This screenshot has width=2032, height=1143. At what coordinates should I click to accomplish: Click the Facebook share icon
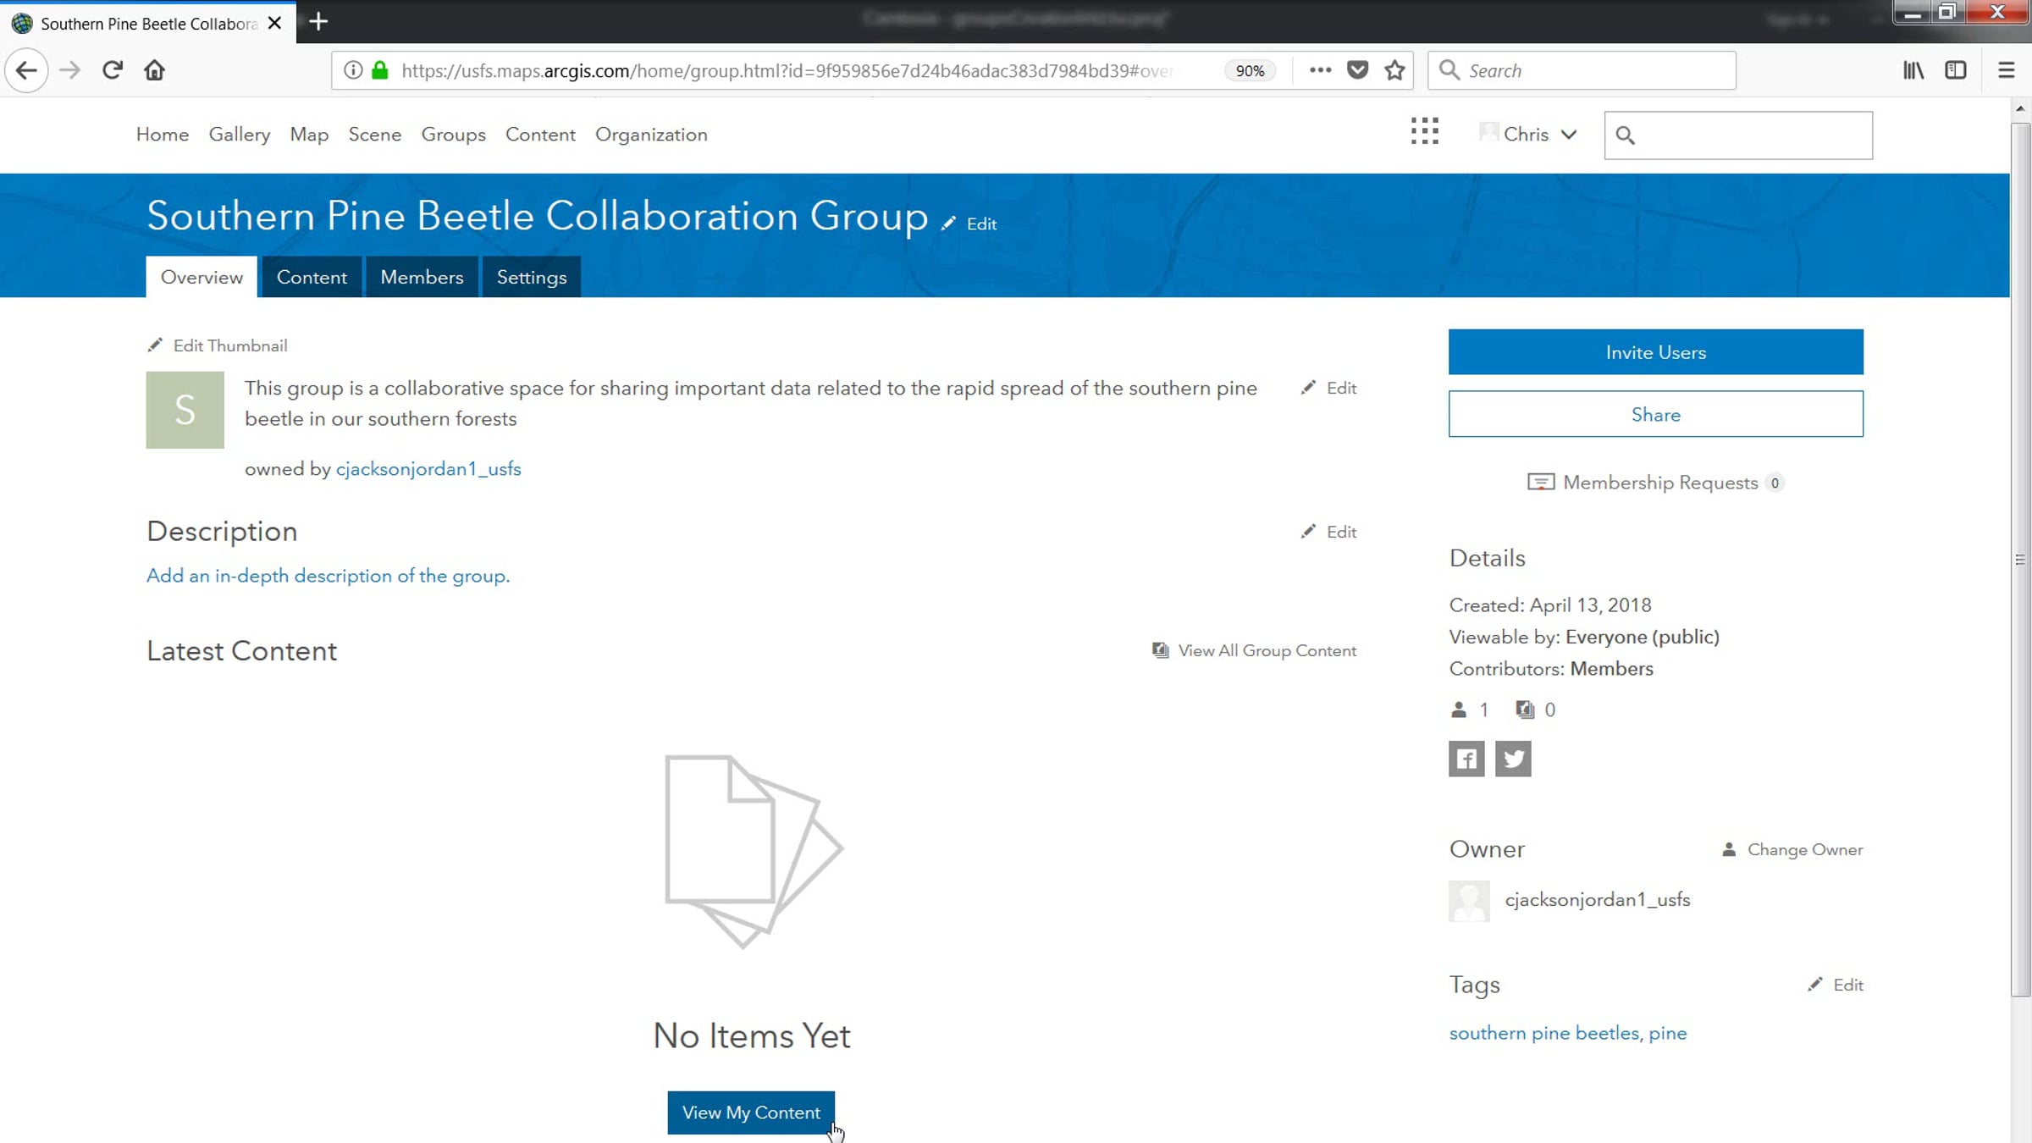(x=1466, y=759)
